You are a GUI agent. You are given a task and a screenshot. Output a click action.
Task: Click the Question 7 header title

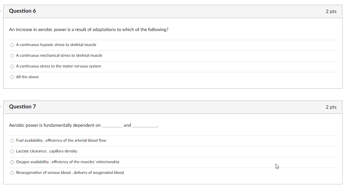(x=22, y=107)
